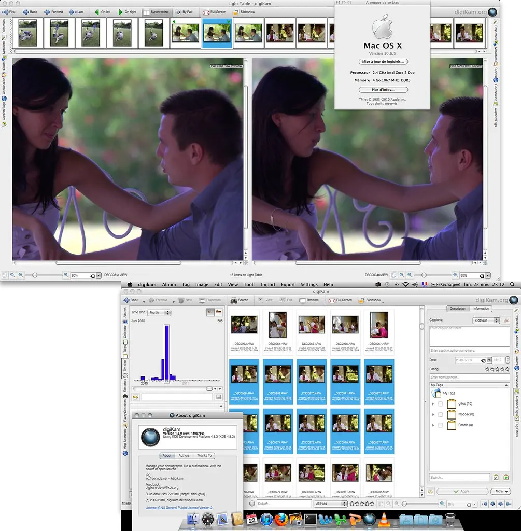Tick the People tag checkbox
The width and height of the screenshot is (521, 531).
click(x=440, y=425)
